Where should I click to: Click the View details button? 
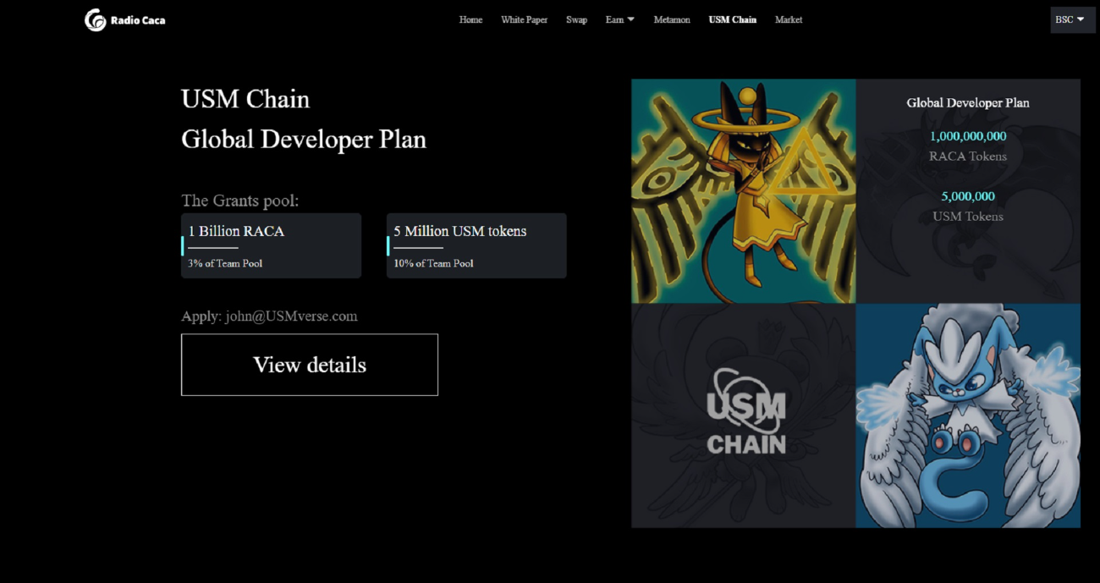(x=310, y=365)
